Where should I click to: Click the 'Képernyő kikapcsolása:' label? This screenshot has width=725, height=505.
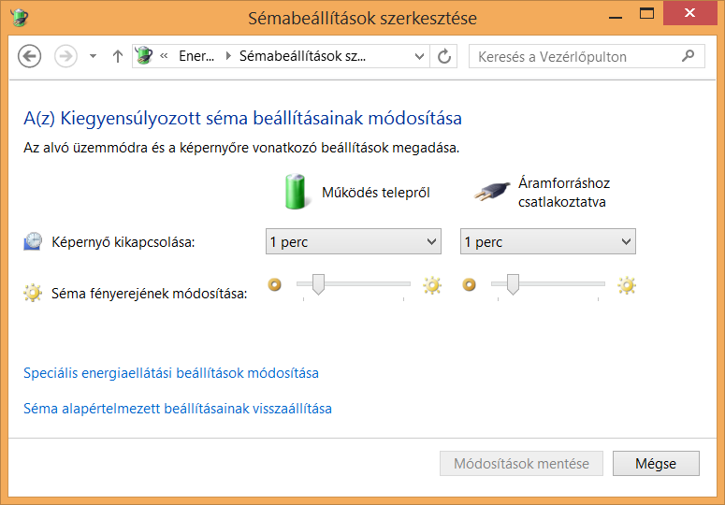tap(123, 241)
